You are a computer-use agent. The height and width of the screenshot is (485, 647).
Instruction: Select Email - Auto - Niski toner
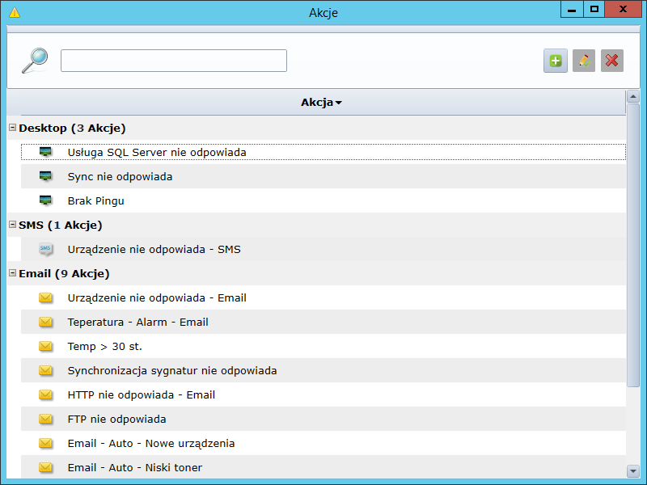(x=134, y=467)
